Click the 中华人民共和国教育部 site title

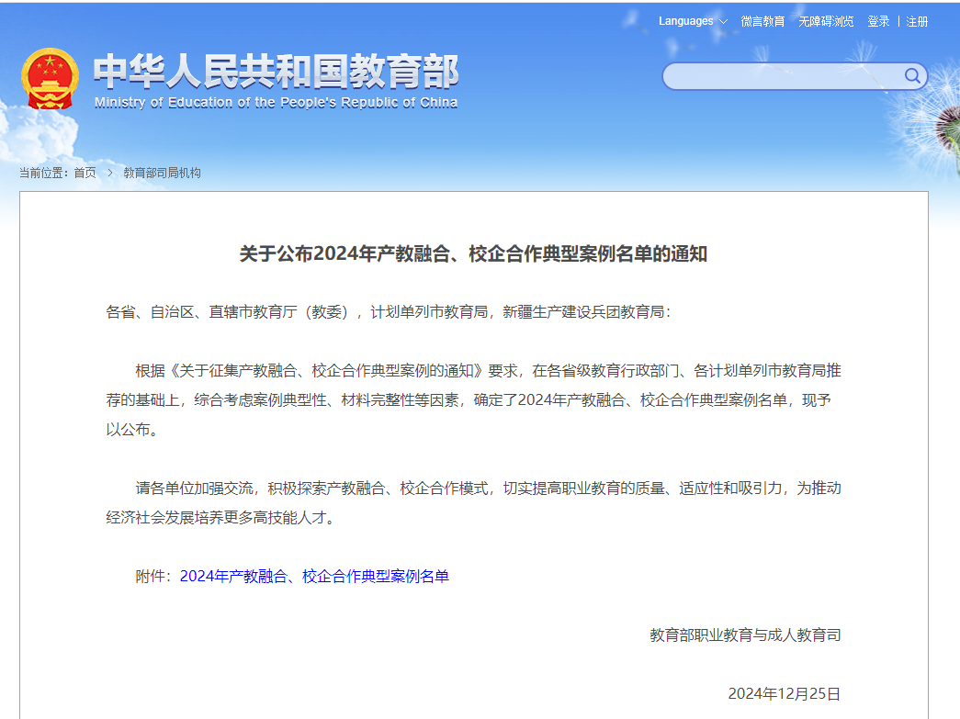[276, 72]
